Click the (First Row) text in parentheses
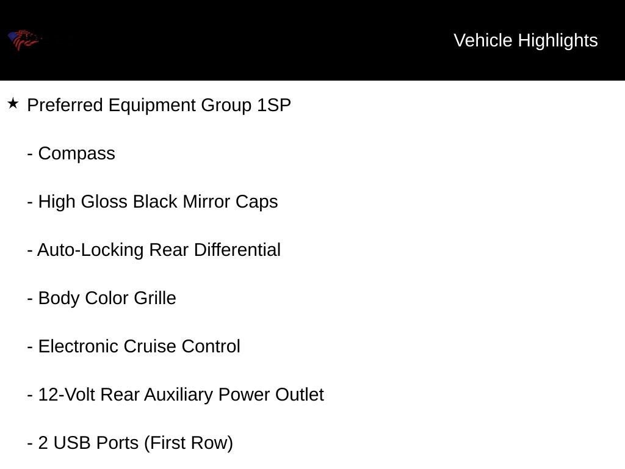 (189, 443)
